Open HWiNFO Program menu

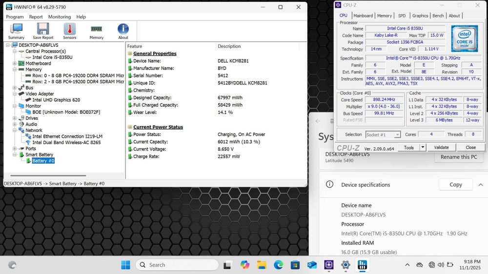coord(15,17)
